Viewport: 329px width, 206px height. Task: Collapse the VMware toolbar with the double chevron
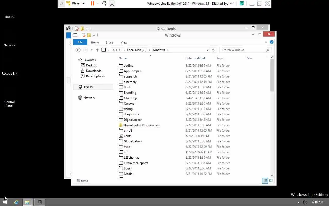click(232, 4)
